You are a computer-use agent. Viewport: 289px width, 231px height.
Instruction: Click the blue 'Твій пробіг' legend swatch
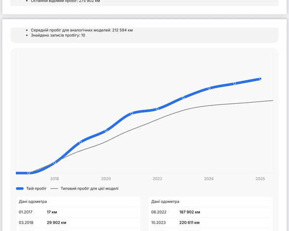[20, 189]
